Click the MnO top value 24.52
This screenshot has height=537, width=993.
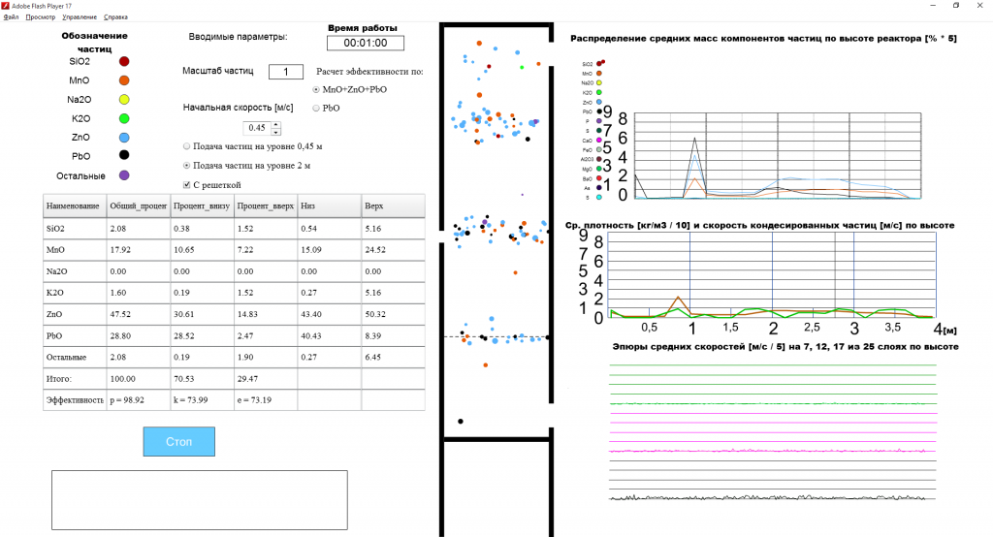(375, 250)
